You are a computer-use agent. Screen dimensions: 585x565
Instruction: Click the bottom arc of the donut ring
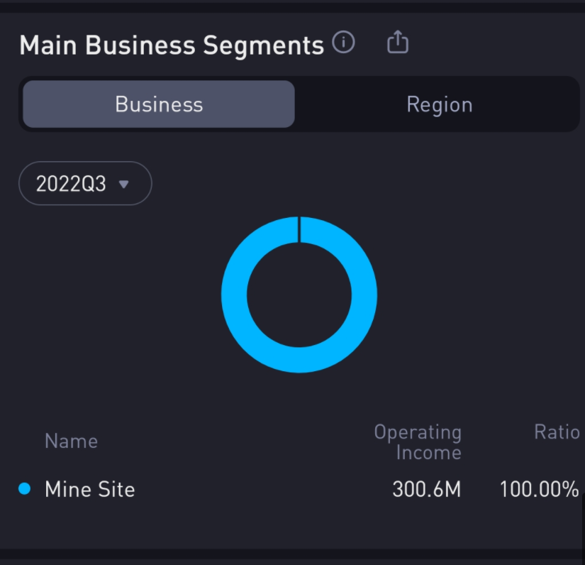click(299, 360)
